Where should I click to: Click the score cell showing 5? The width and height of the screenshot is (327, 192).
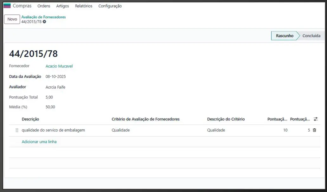309,130
